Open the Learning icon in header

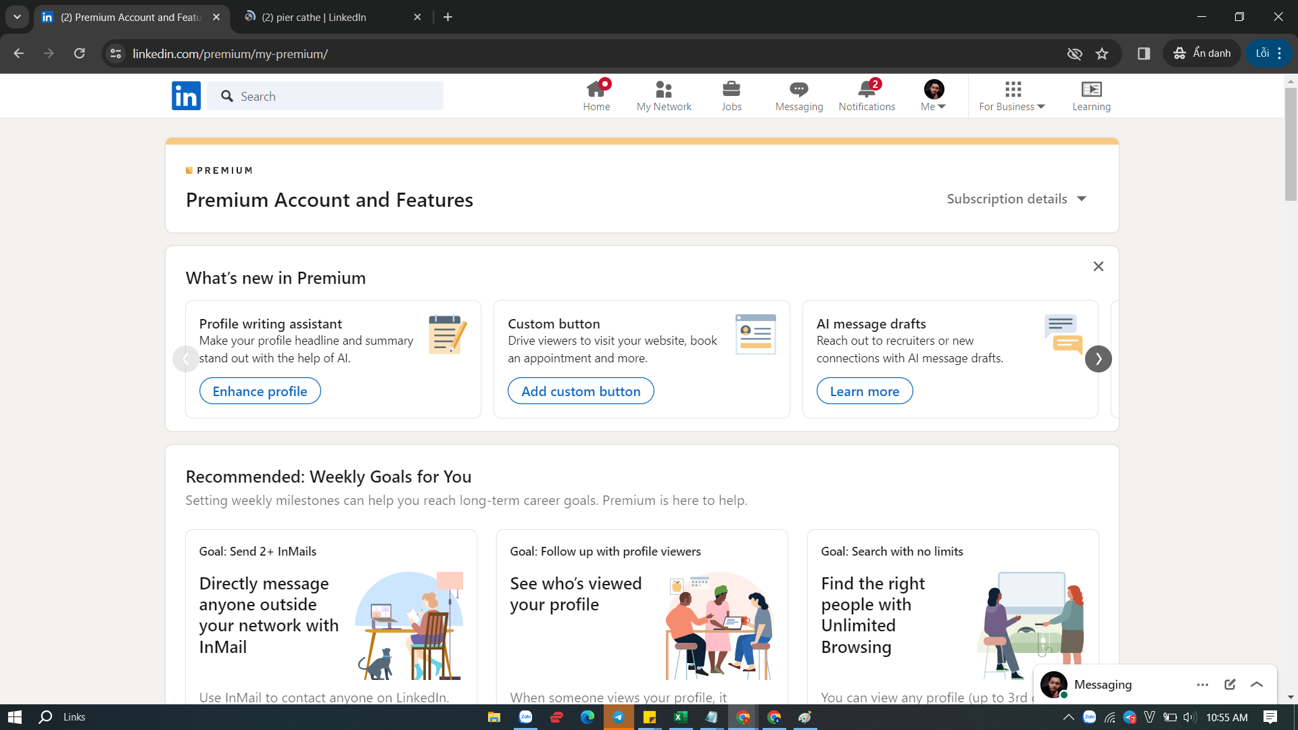(1091, 95)
